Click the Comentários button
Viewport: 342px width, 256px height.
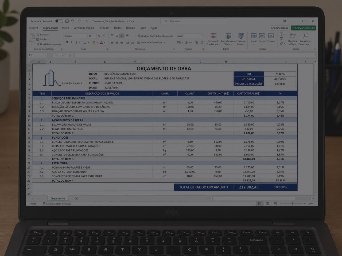tap(279, 28)
